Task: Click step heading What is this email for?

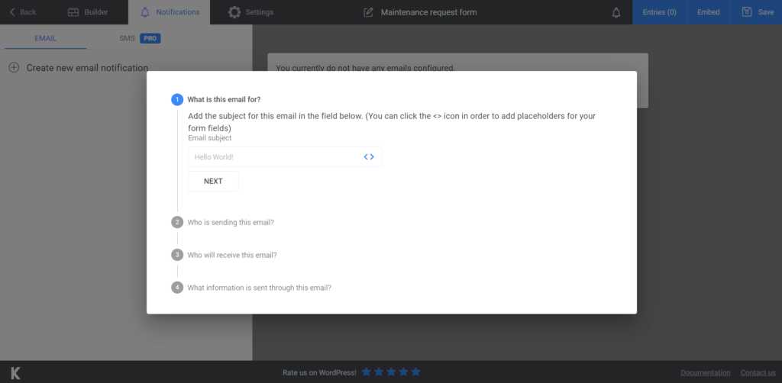Action: (224, 100)
